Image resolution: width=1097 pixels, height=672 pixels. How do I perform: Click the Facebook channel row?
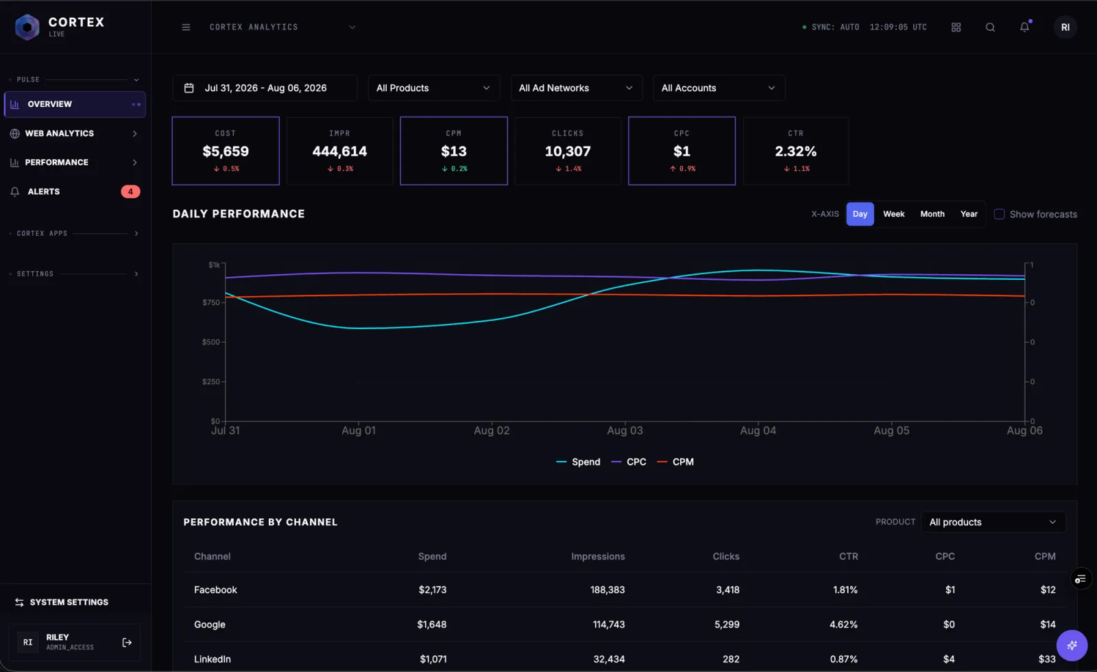point(625,590)
